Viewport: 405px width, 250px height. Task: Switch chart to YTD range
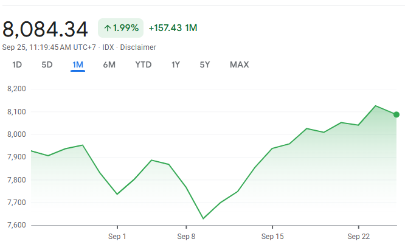click(x=144, y=65)
